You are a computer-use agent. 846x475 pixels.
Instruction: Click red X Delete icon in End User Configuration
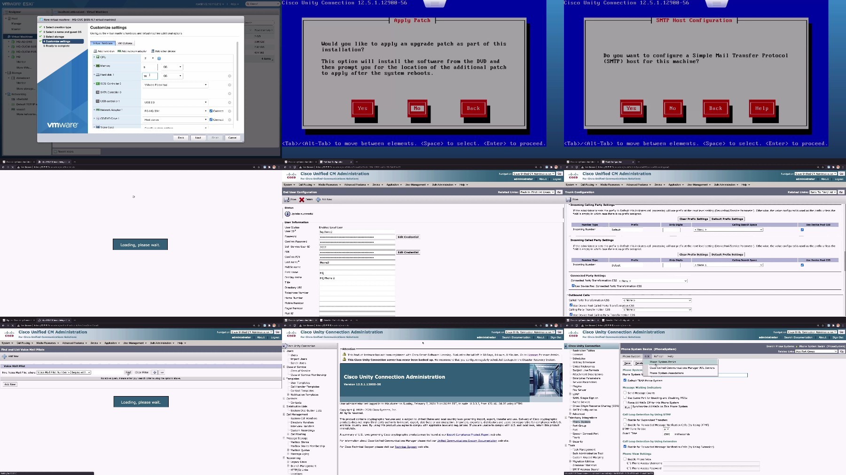coord(302,200)
